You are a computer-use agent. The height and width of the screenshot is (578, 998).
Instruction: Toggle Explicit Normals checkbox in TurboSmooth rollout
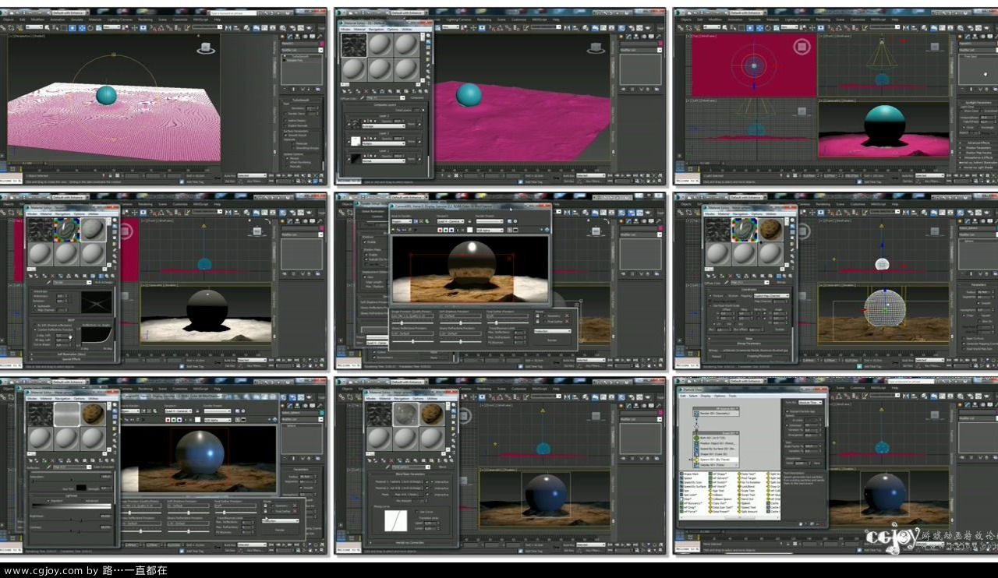click(x=285, y=125)
